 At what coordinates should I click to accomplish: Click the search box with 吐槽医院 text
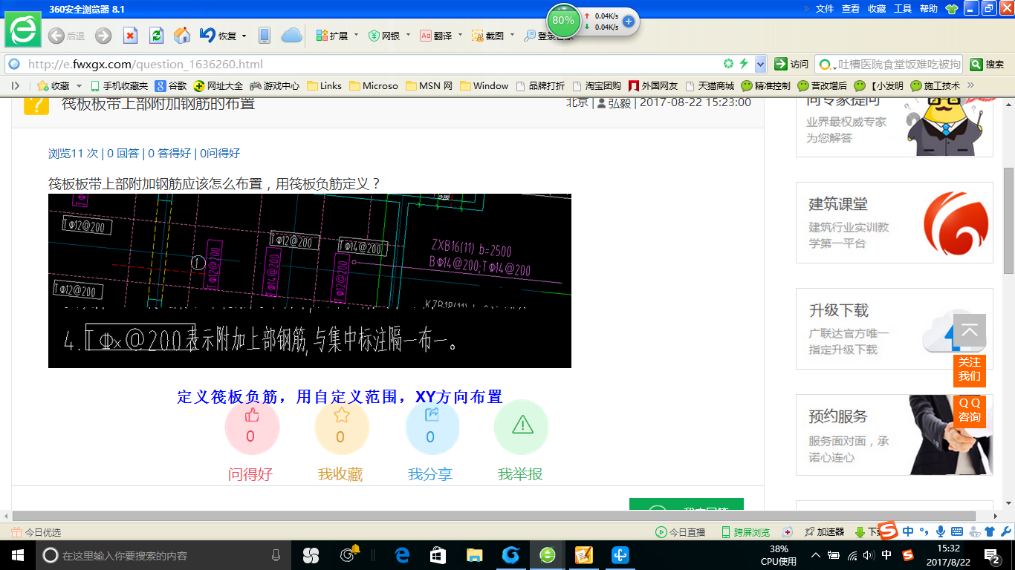(x=889, y=64)
